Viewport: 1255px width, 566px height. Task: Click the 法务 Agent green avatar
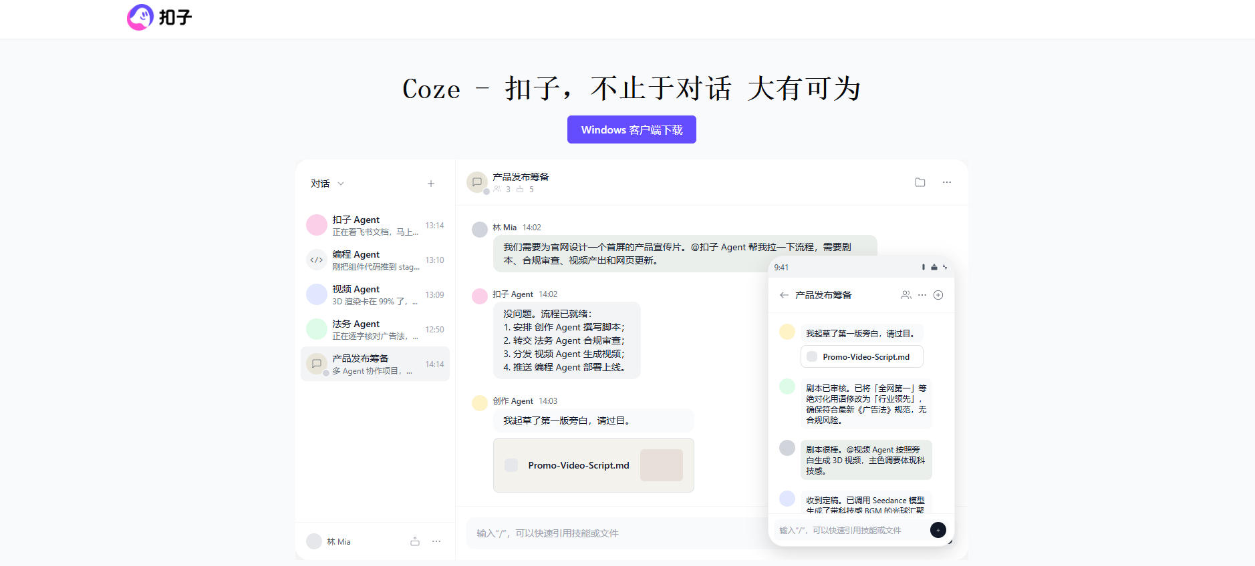point(317,329)
